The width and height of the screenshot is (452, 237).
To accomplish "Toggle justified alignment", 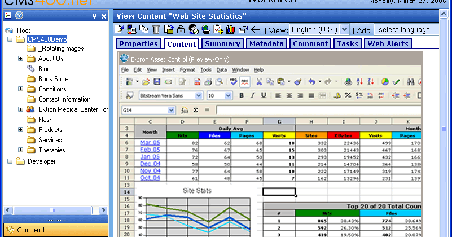I will [311, 95].
